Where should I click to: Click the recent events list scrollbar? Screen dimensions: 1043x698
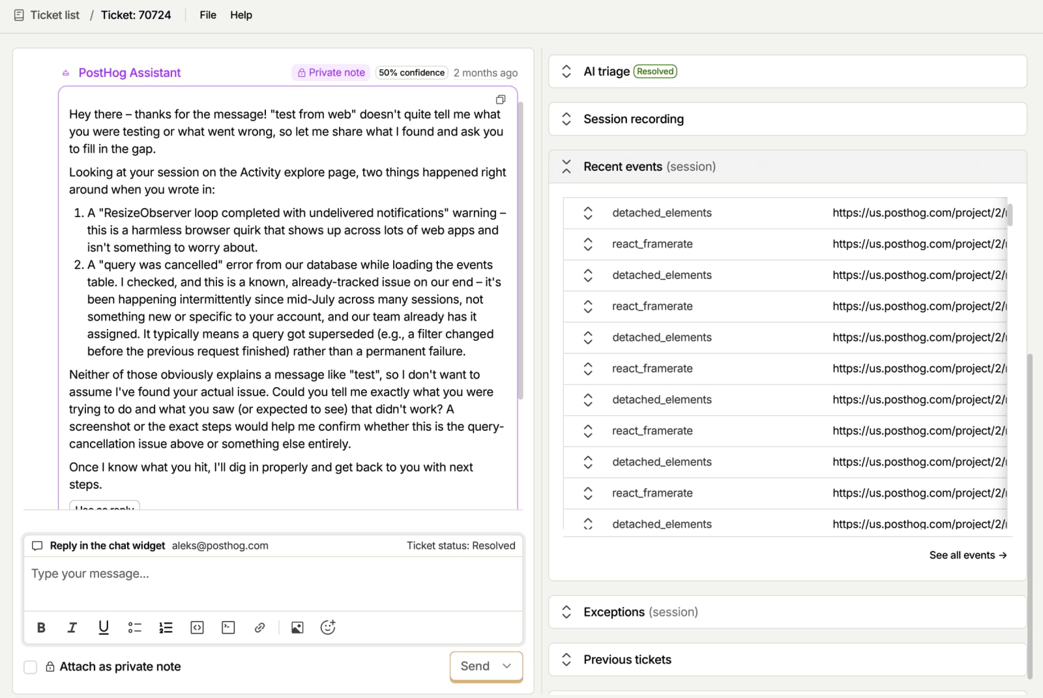[1010, 214]
